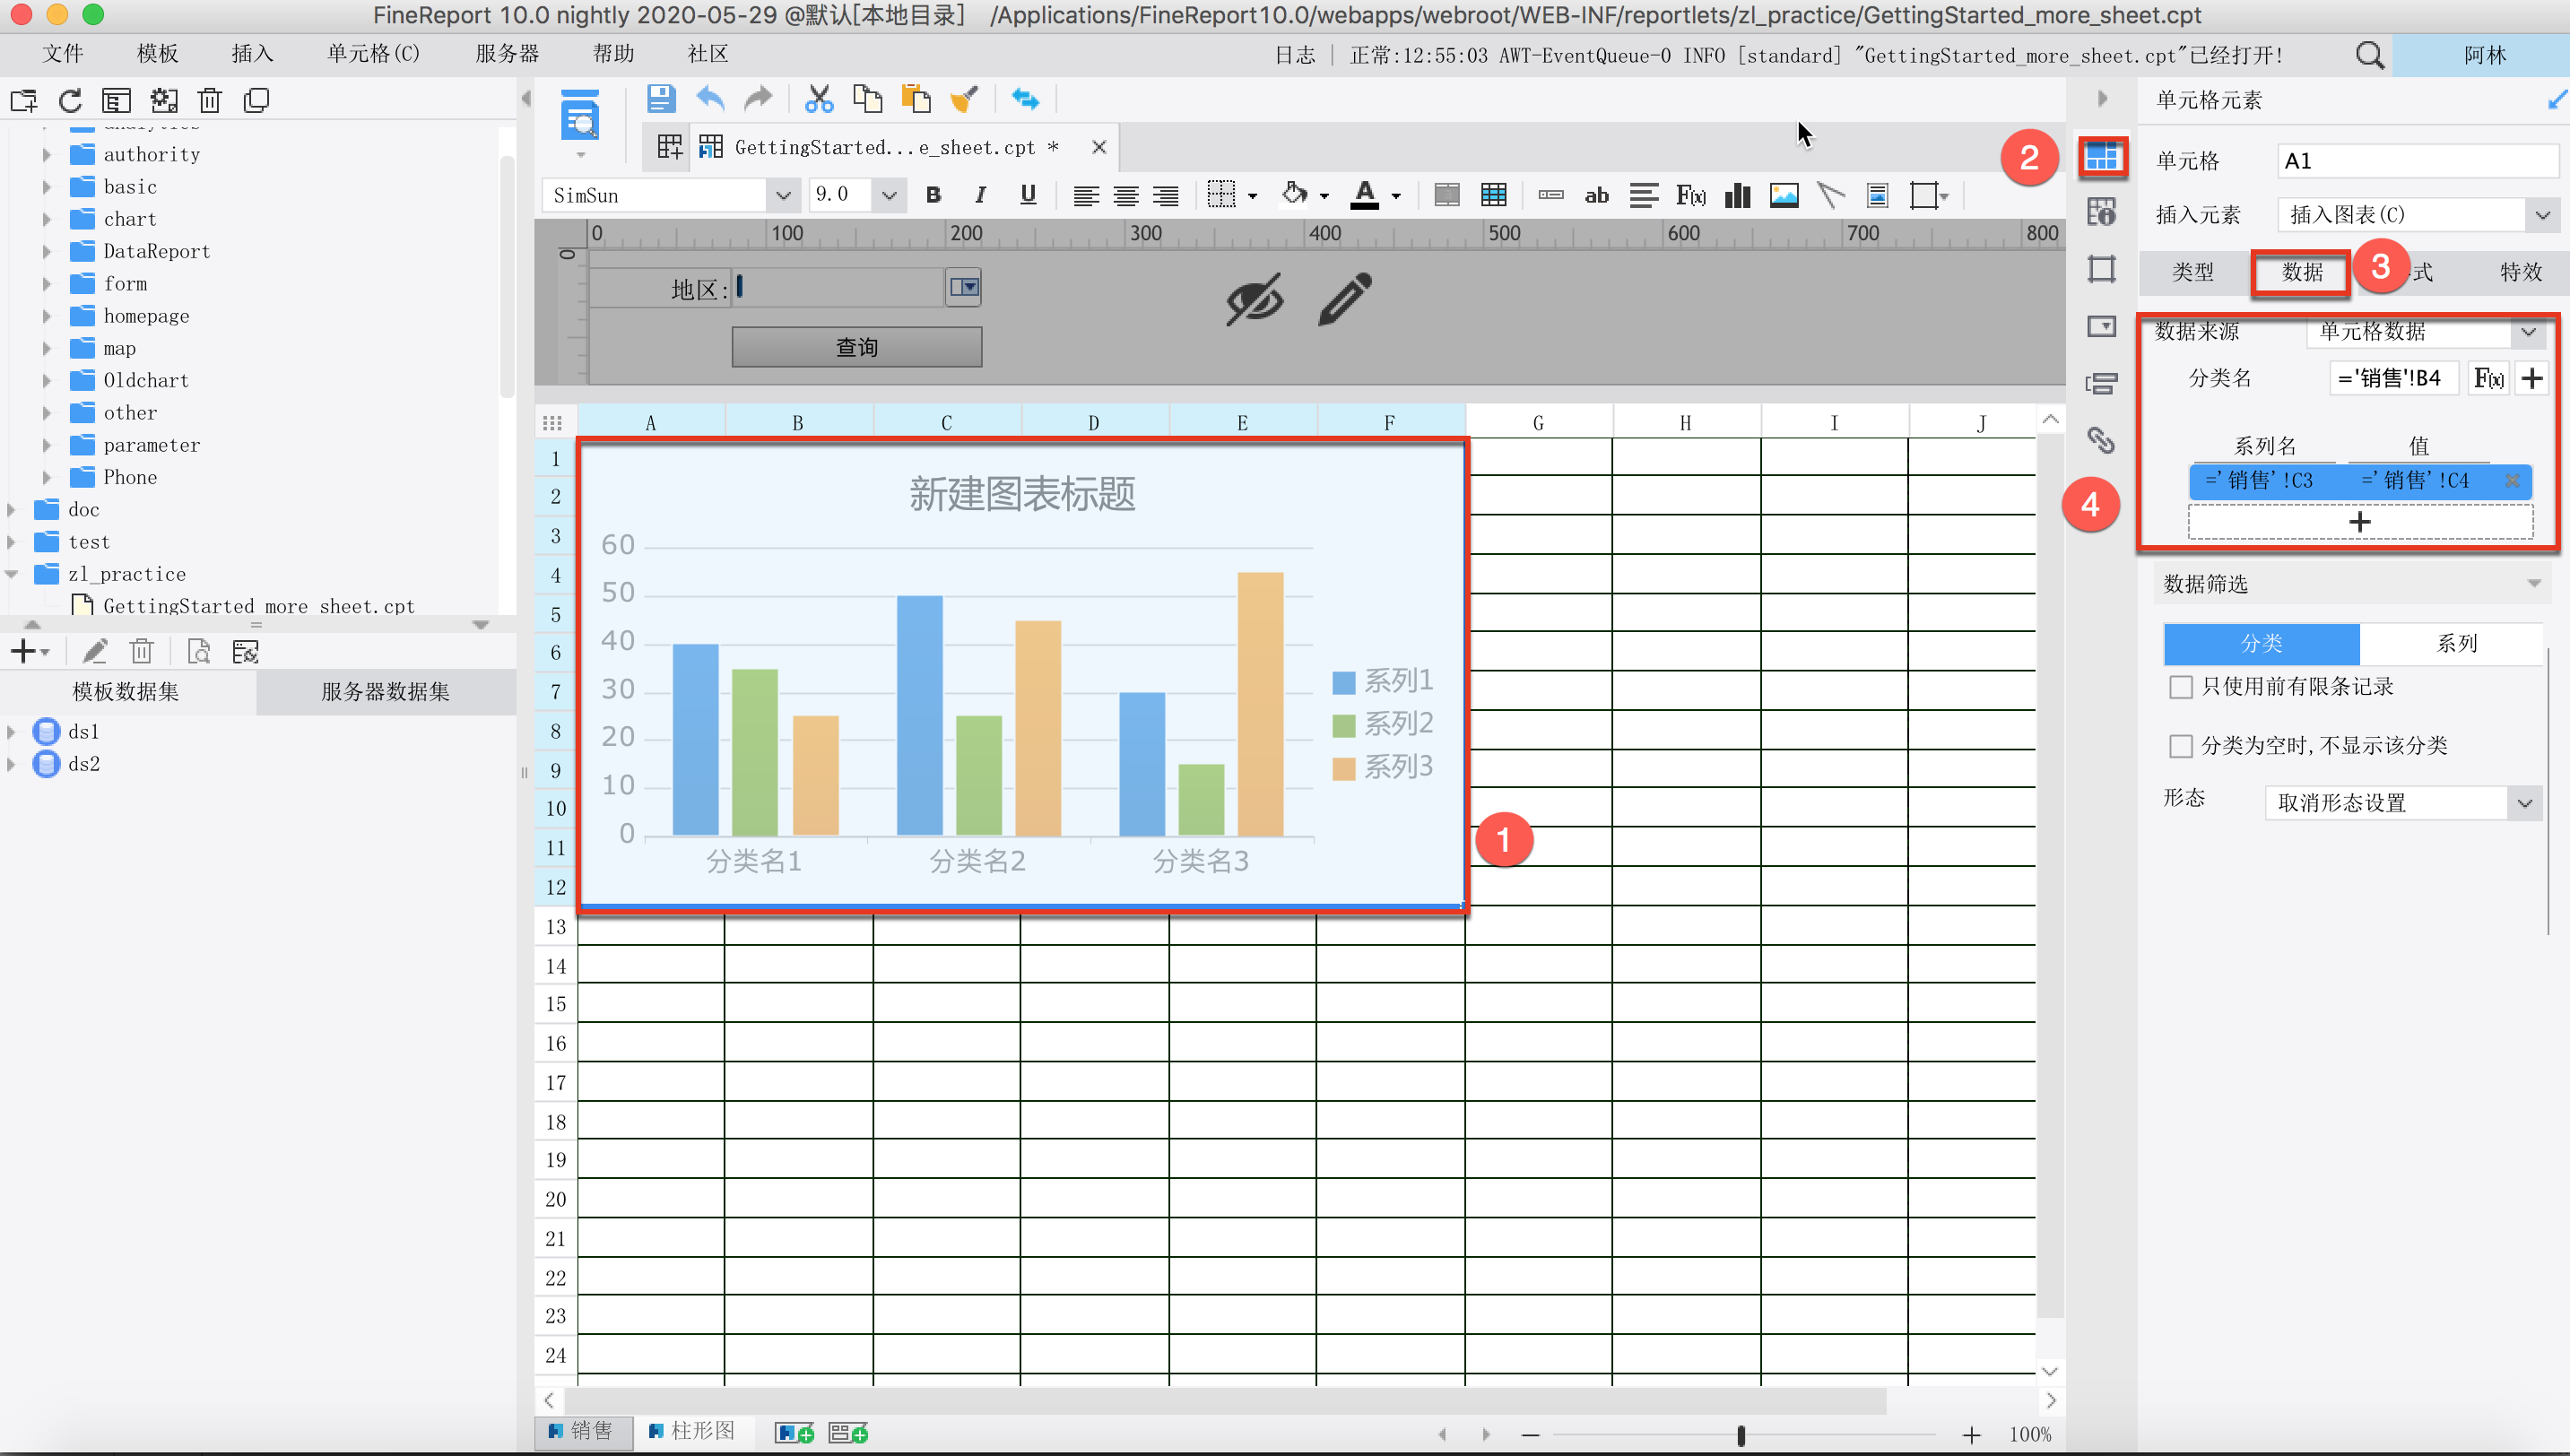Select the Cut scissors icon
Image resolution: width=2570 pixels, height=1456 pixels.
[819, 98]
